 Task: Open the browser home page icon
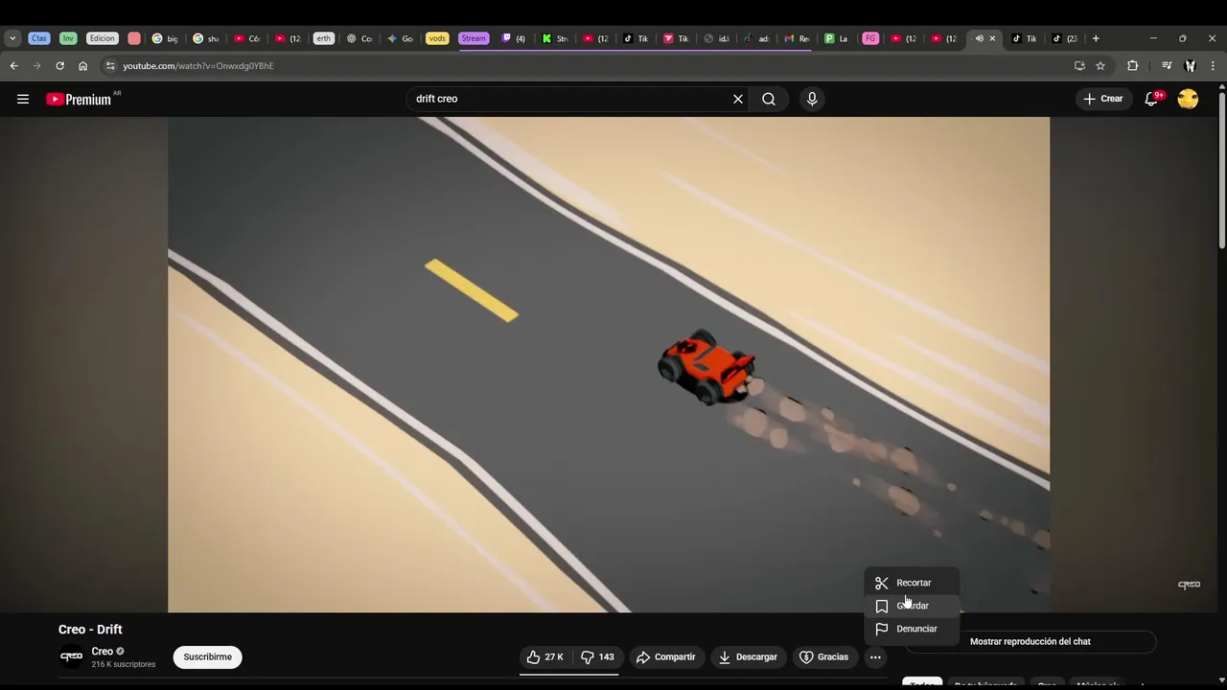(82, 66)
